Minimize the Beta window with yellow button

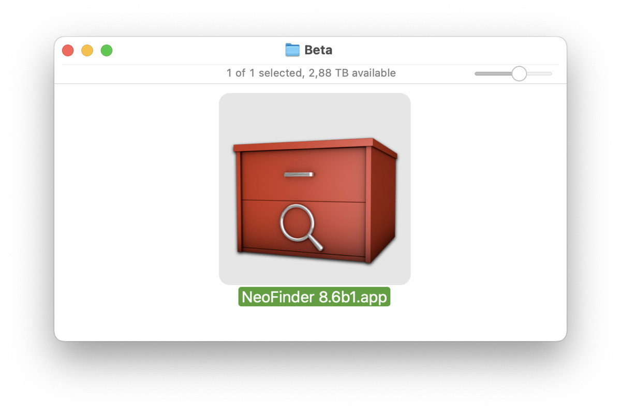click(x=87, y=50)
